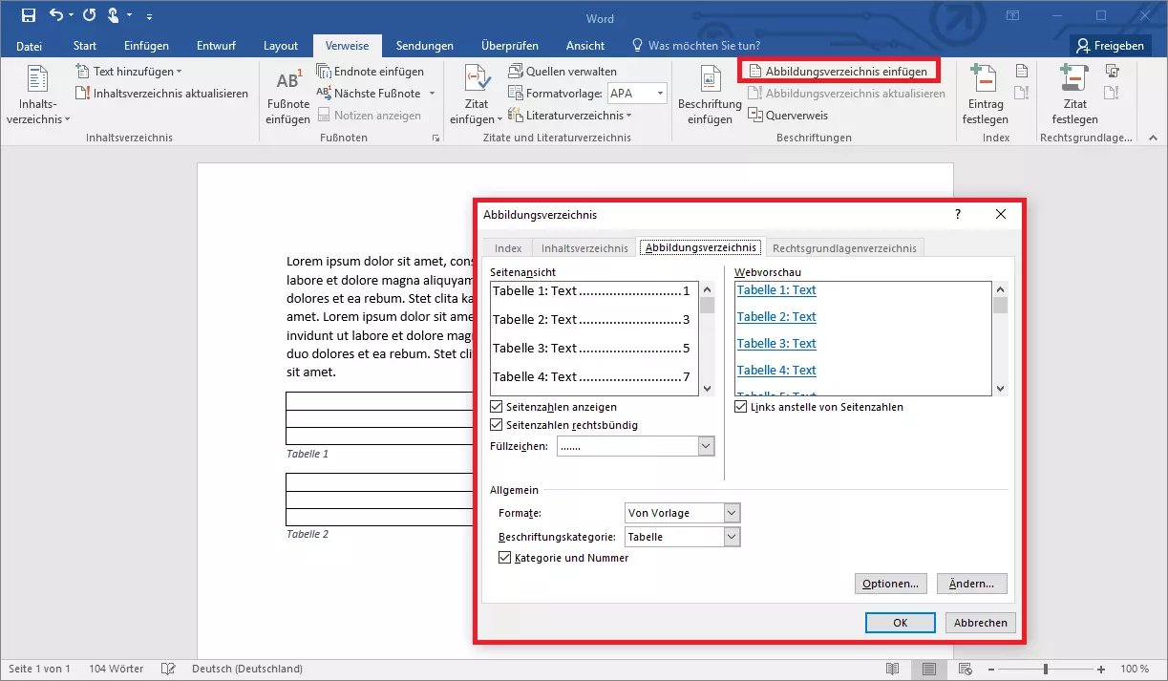Switch to the Layout ribbon tab
The height and width of the screenshot is (681, 1168).
coord(281,46)
